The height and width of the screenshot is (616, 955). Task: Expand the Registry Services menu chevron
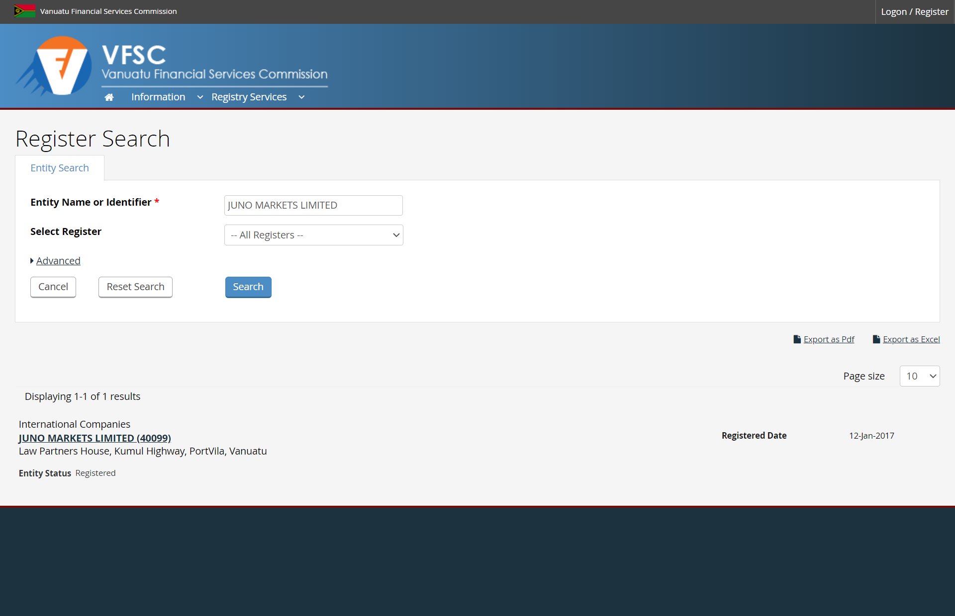301,97
